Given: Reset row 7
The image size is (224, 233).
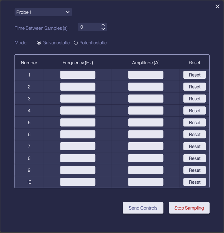Looking at the screenshot, I should [x=195, y=146].
